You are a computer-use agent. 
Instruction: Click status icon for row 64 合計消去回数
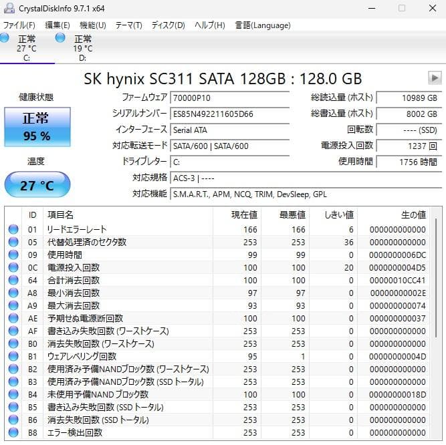(x=13, y=280)
